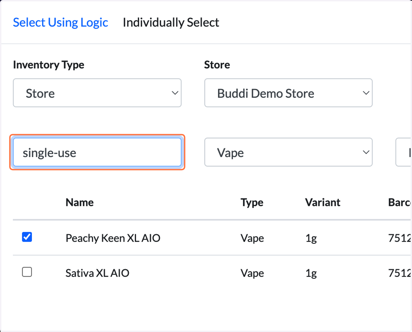Switch to Select Using Logic tab
This screenshot has height=332, width=412.
(x=60, y=23)
